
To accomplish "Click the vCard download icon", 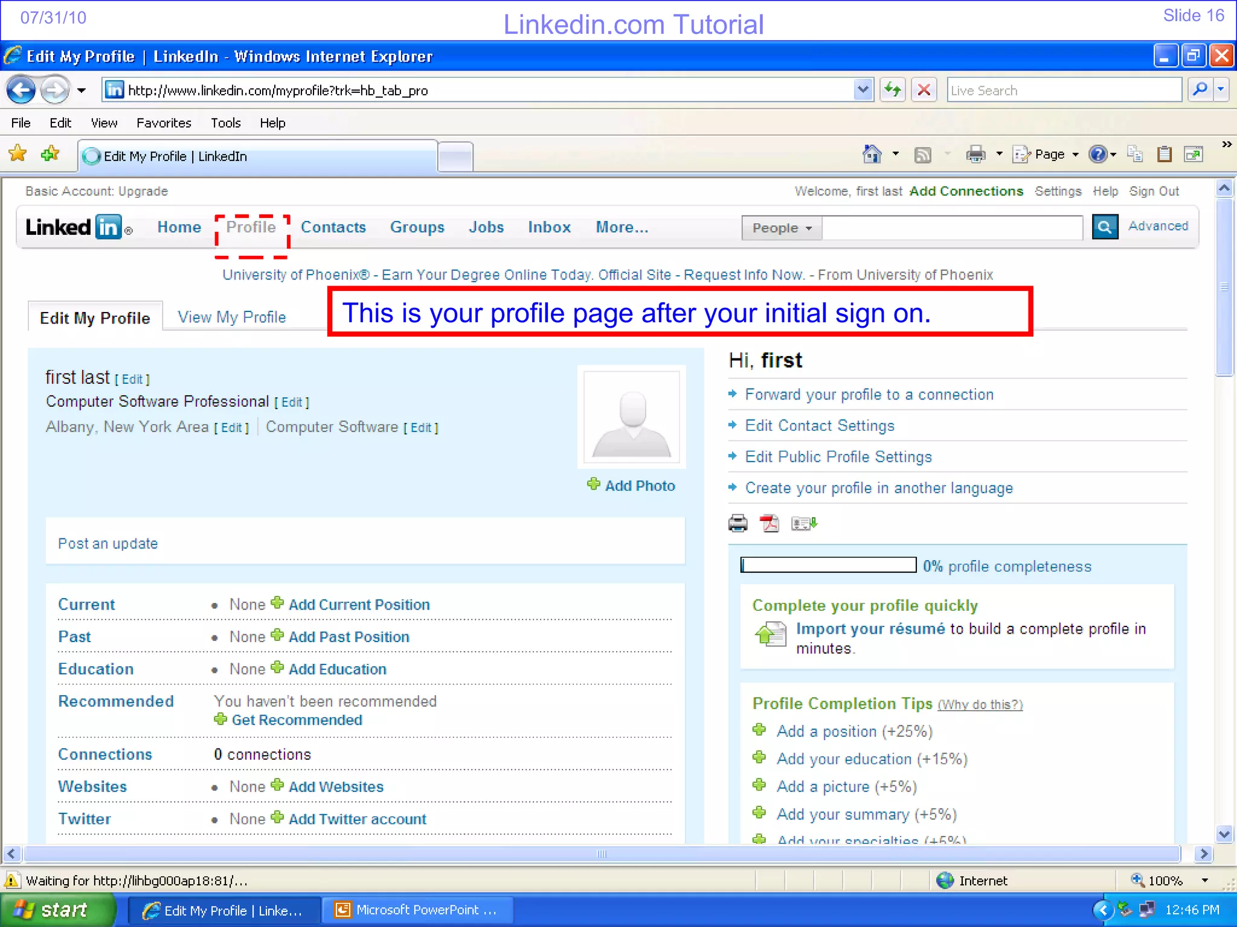I will [804, 523].
